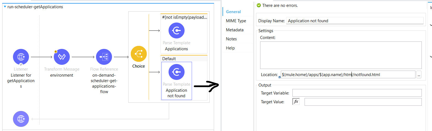
Task: Click the warning badge on Transform Message
Action: [55, 51]
